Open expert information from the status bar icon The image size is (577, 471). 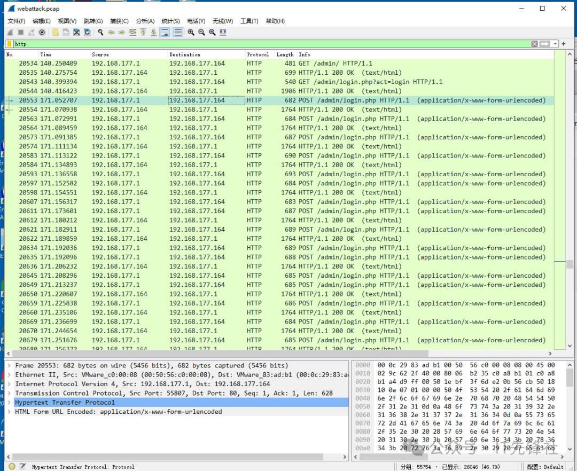(12, 466)
